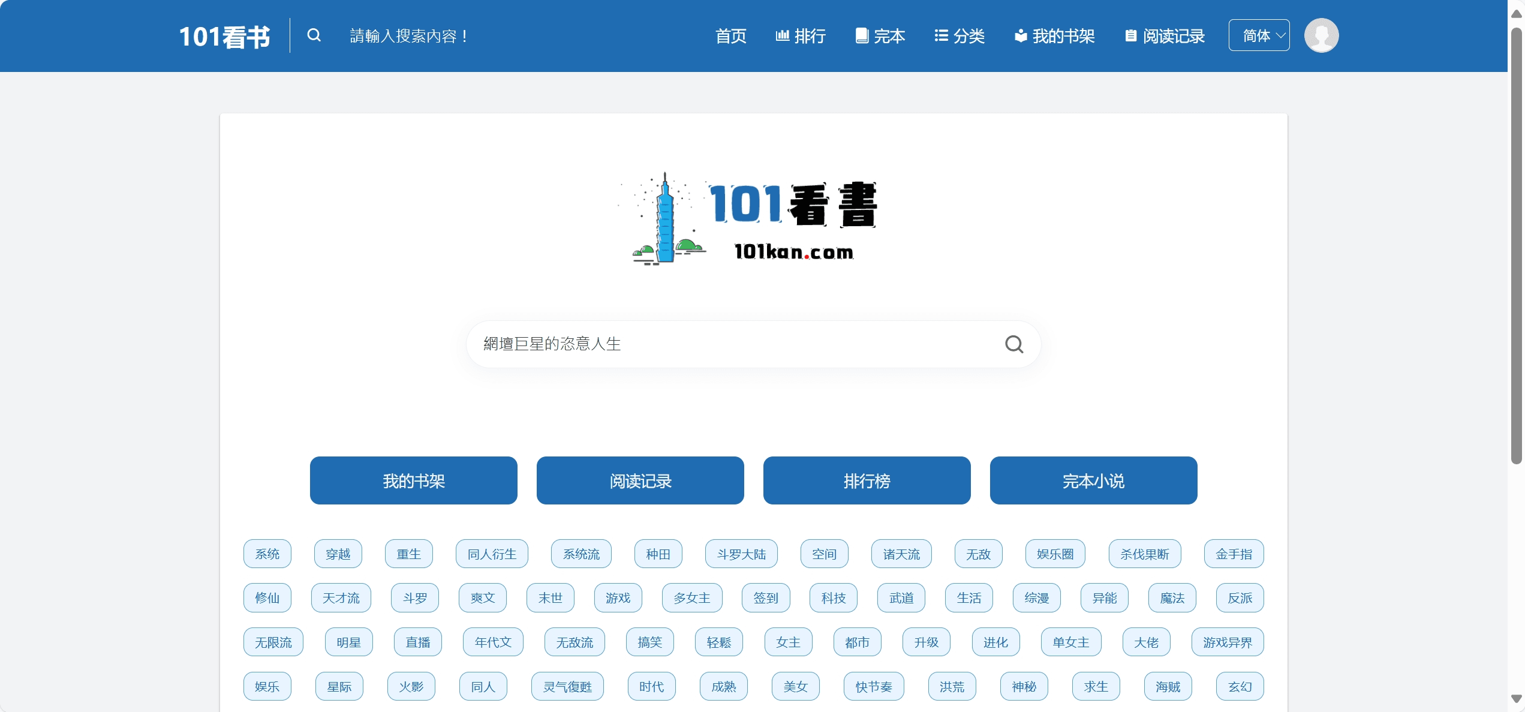Image resolution: width=1525 pixels, height=712 pixels.
Task: Open the 直播 tag
Action: [x=418, y=642]
